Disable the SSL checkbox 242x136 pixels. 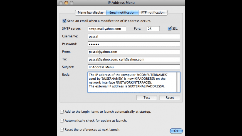[169, 29]
